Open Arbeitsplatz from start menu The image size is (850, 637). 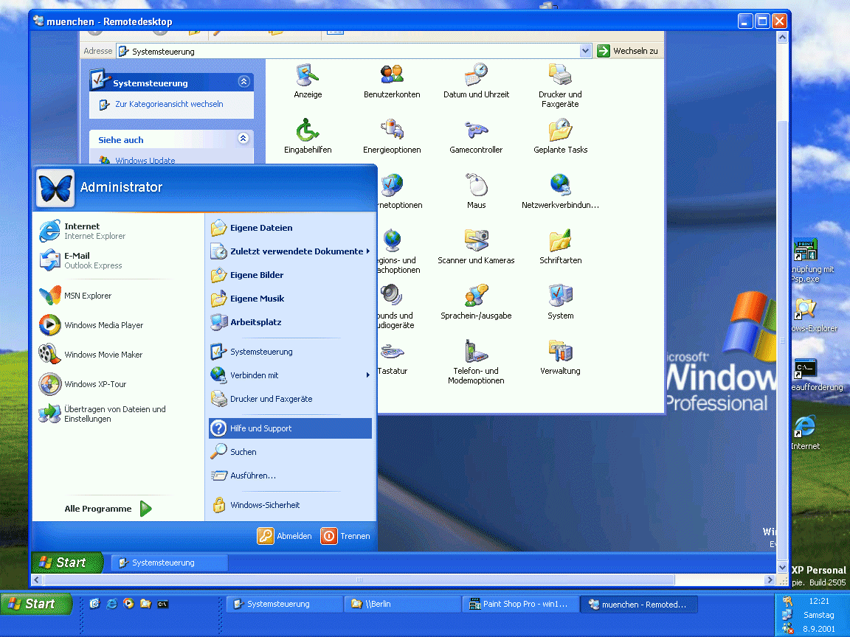click(290, 322)
